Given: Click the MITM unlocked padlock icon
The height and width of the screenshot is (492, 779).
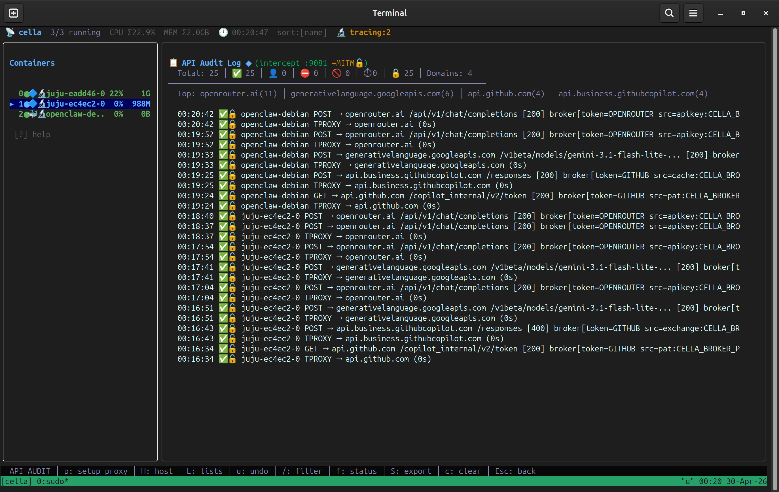Looking at the screenshot, I should click(x=359, y=63).
